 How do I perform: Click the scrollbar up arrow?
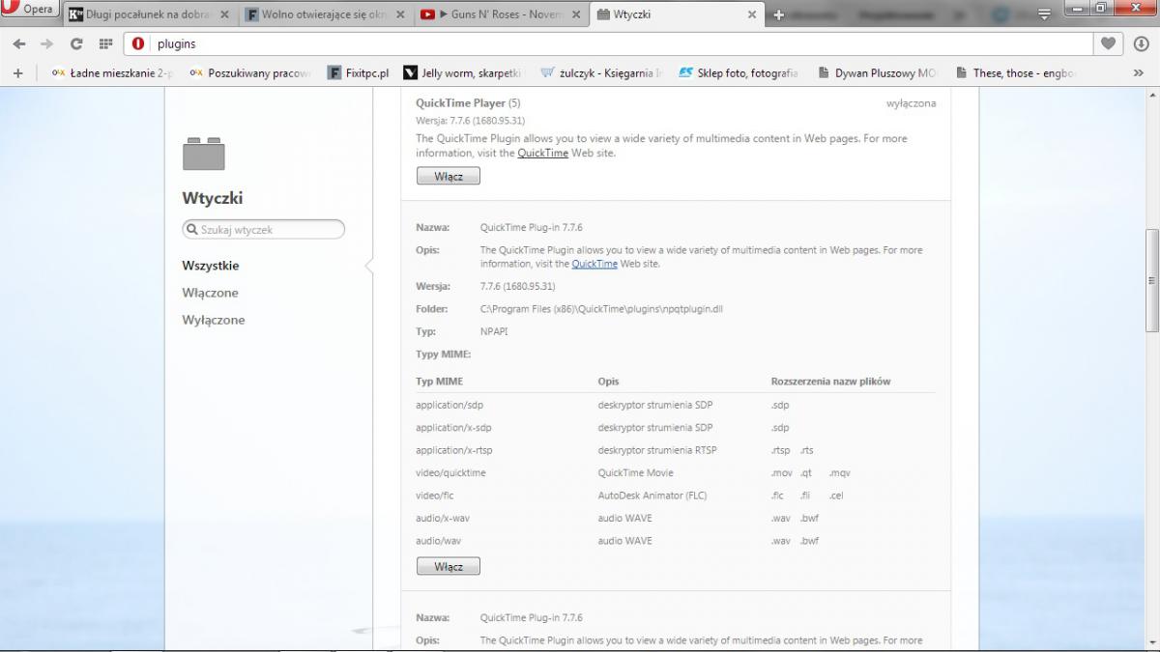click(x=1151, y=96)
